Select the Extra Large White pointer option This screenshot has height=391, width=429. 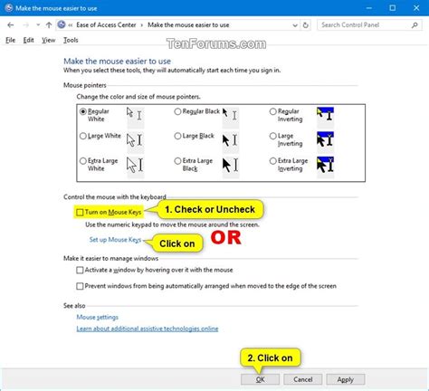click(83, 161)
